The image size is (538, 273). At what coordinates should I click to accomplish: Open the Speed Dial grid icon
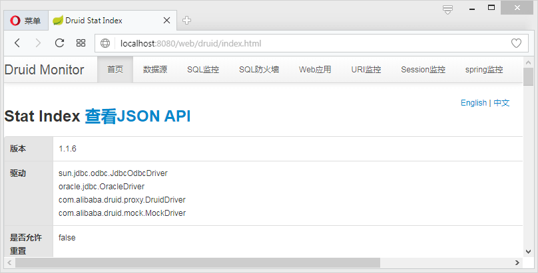tap(81, 43)
